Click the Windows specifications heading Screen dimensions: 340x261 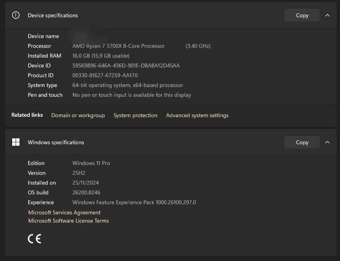coord(56,142)
